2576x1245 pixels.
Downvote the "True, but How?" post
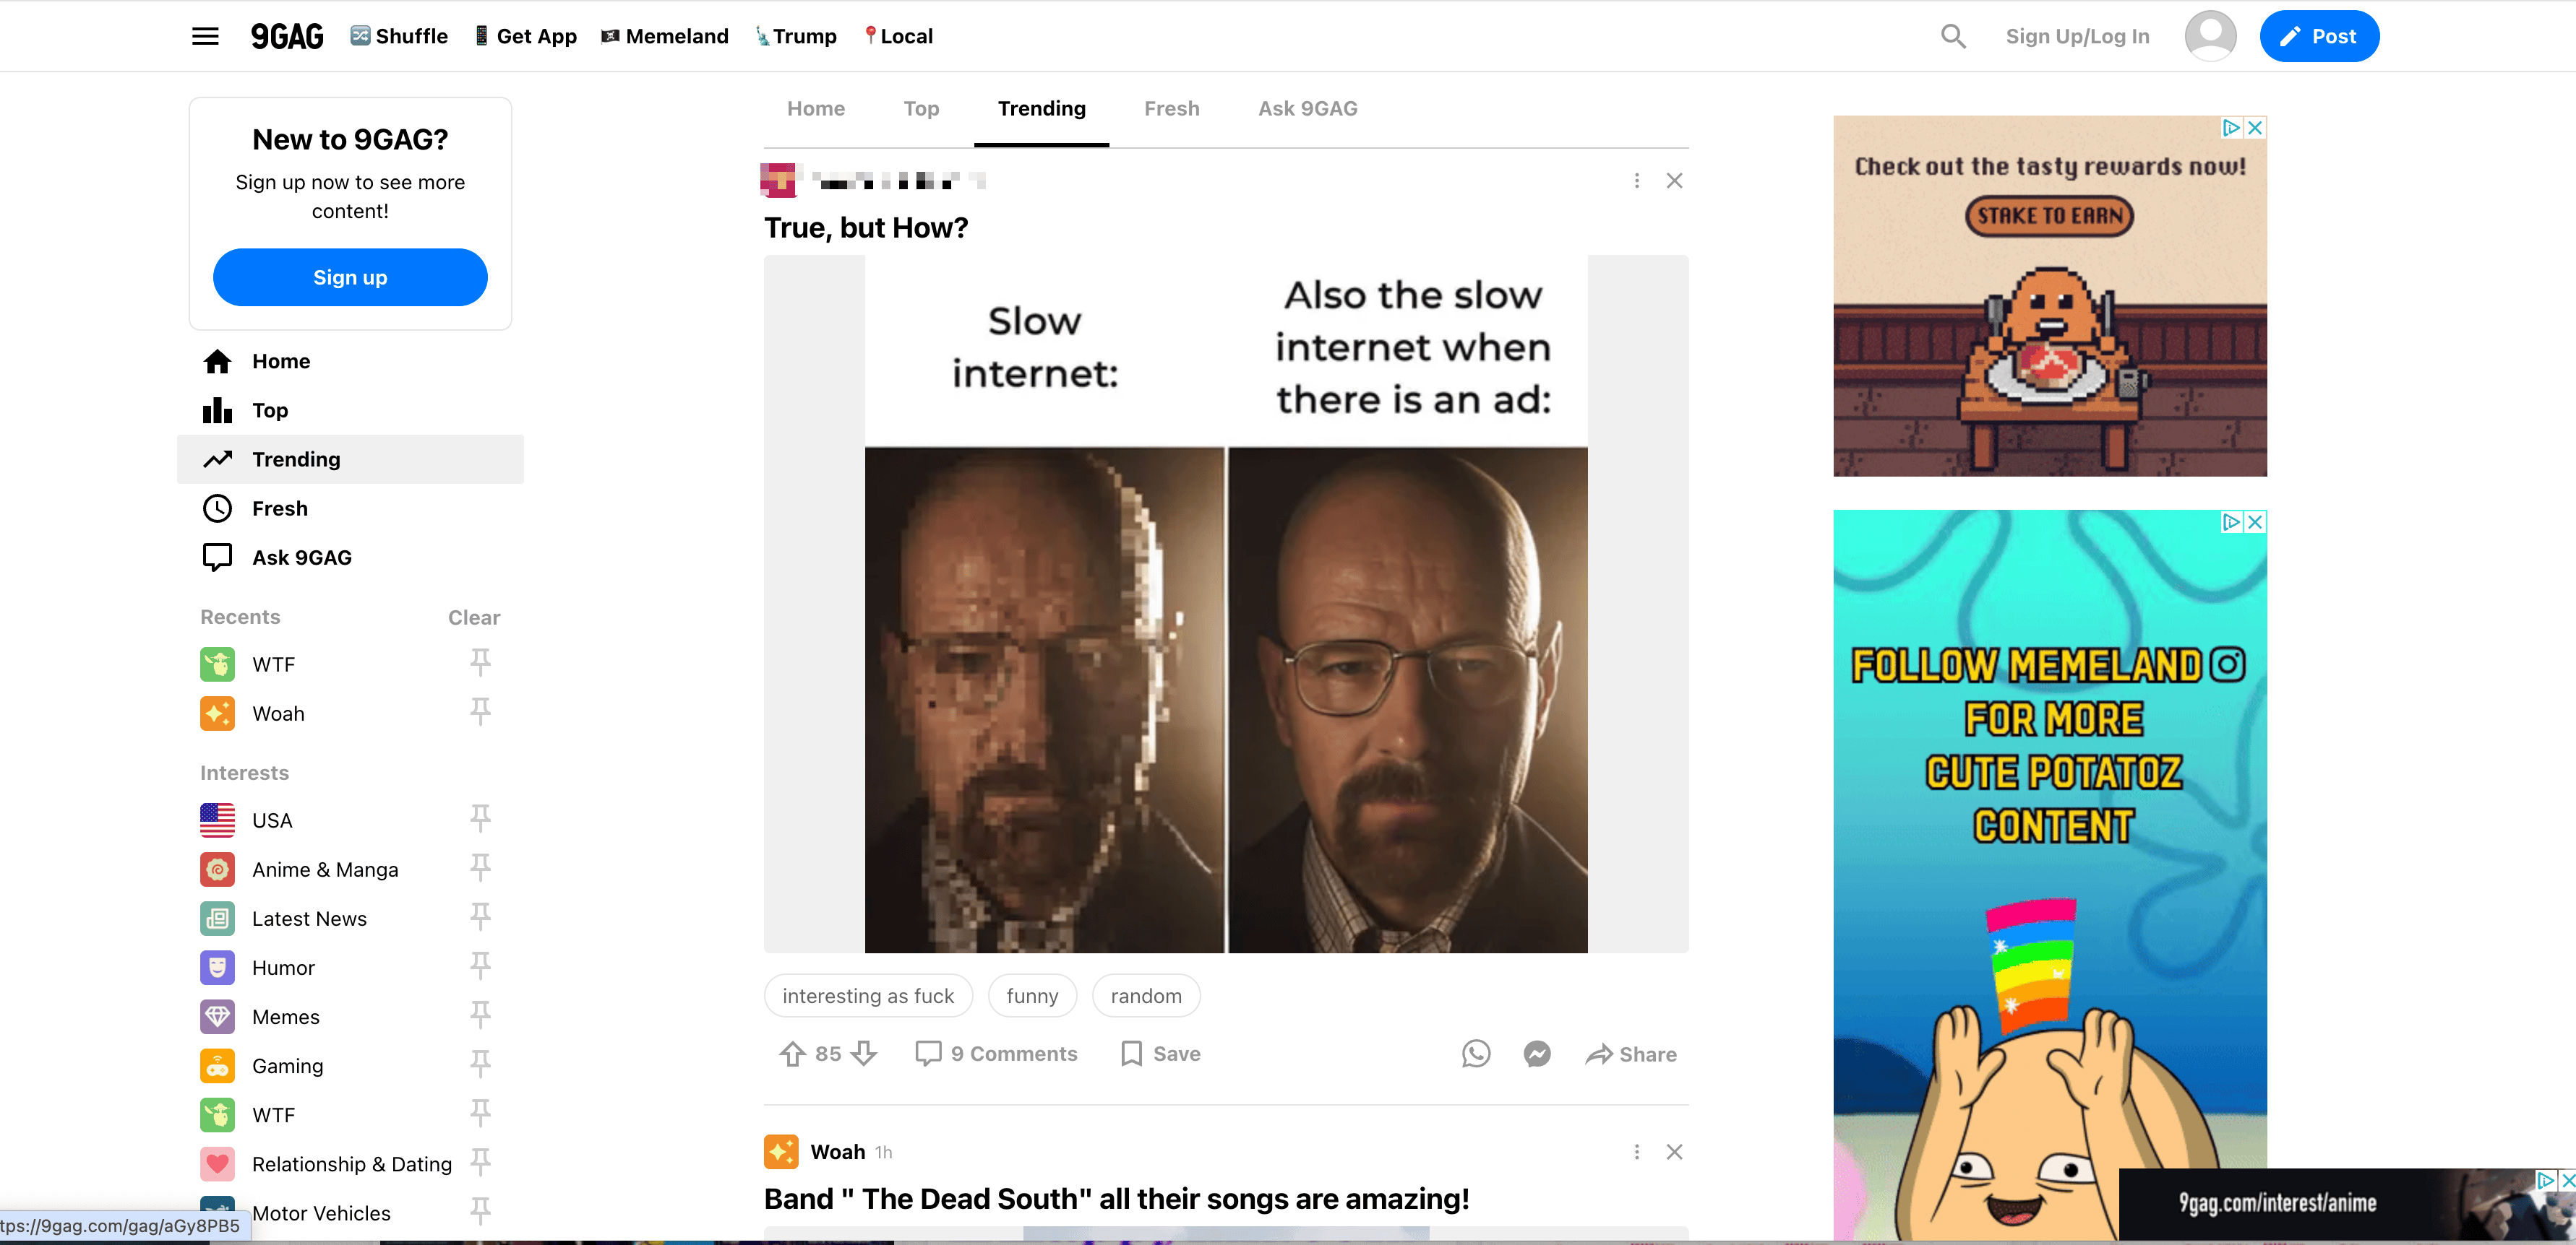865,1053
